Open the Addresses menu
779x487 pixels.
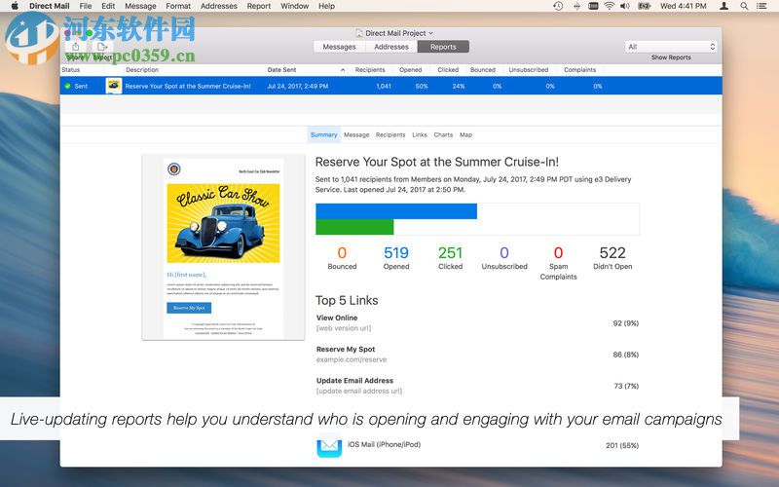click(218, 6)
